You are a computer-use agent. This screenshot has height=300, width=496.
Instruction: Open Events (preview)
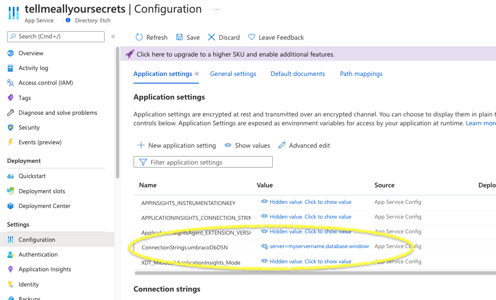click(40, 142)
